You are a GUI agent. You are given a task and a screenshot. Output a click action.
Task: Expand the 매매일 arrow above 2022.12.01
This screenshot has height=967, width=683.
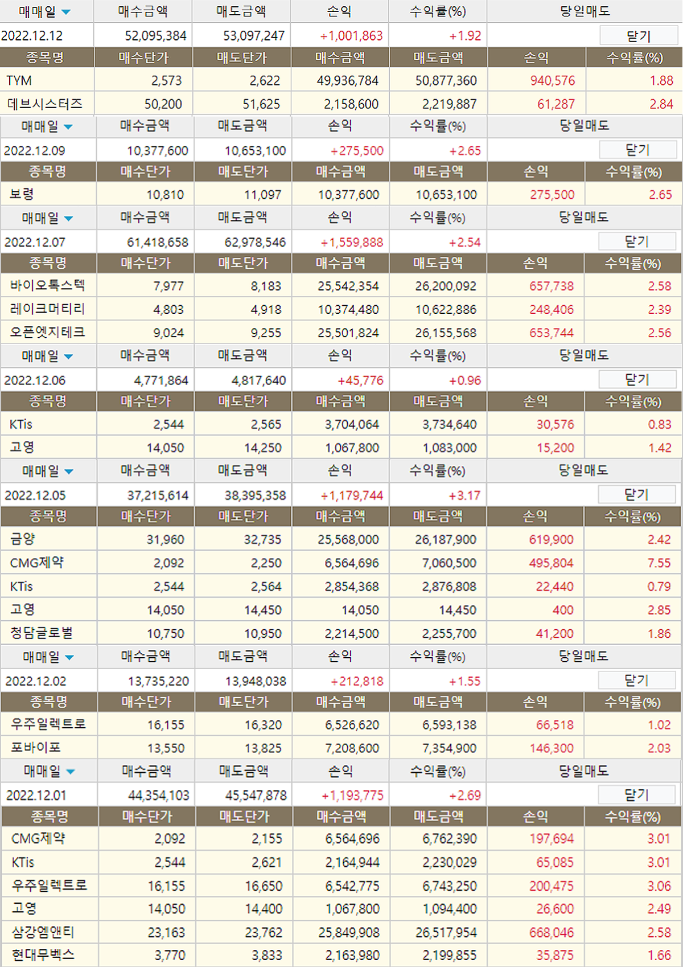click(71, 772)
